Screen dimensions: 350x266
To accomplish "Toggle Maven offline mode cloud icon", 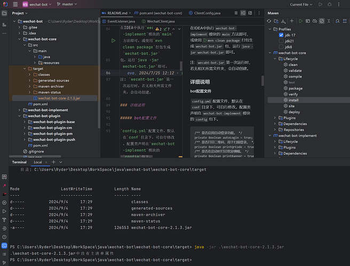I will 315,21.
